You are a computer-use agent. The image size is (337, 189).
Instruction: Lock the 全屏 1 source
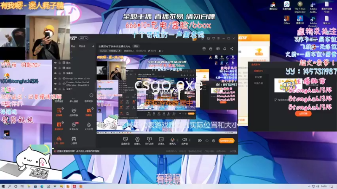tap(59, 89)
